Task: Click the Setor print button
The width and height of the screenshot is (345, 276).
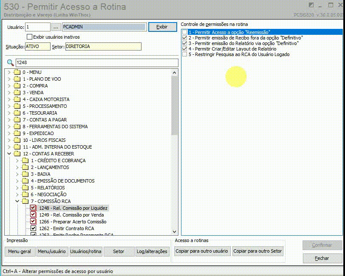Action: point(119,252)
